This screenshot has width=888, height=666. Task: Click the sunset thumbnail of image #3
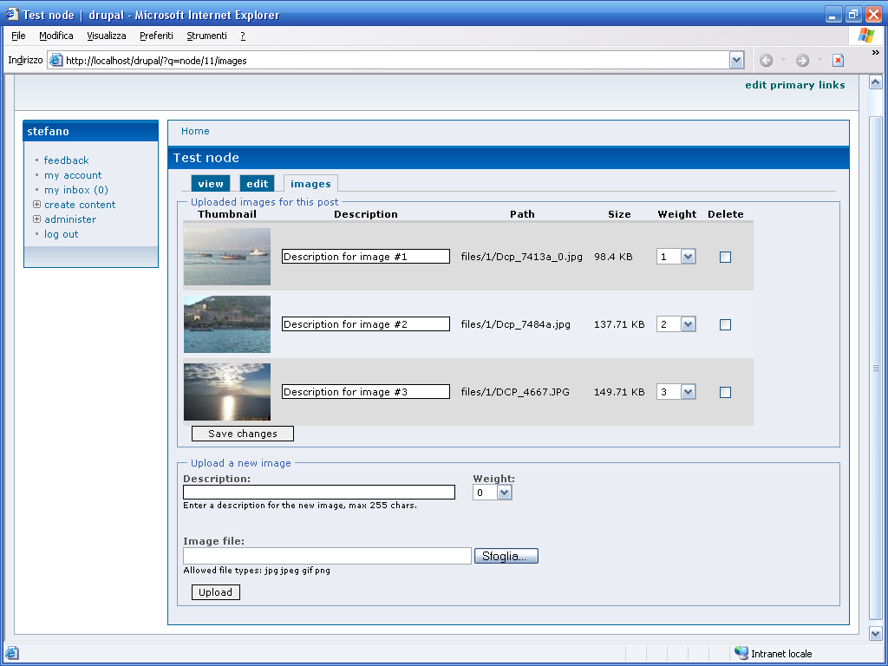pyautogui.click(x=227, y=392)
